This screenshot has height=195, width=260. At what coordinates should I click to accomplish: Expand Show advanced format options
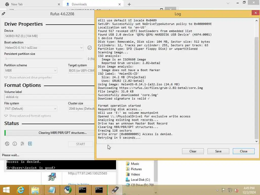tap(28, 116)
